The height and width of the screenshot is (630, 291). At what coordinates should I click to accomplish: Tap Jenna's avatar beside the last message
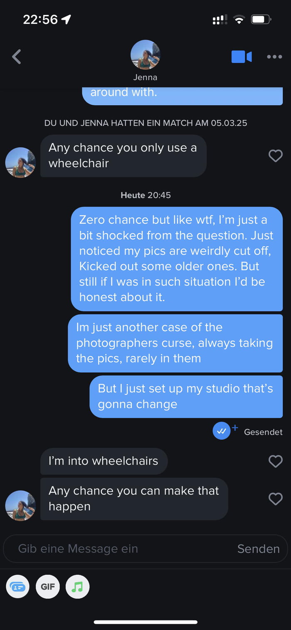[x=20, y=506]
